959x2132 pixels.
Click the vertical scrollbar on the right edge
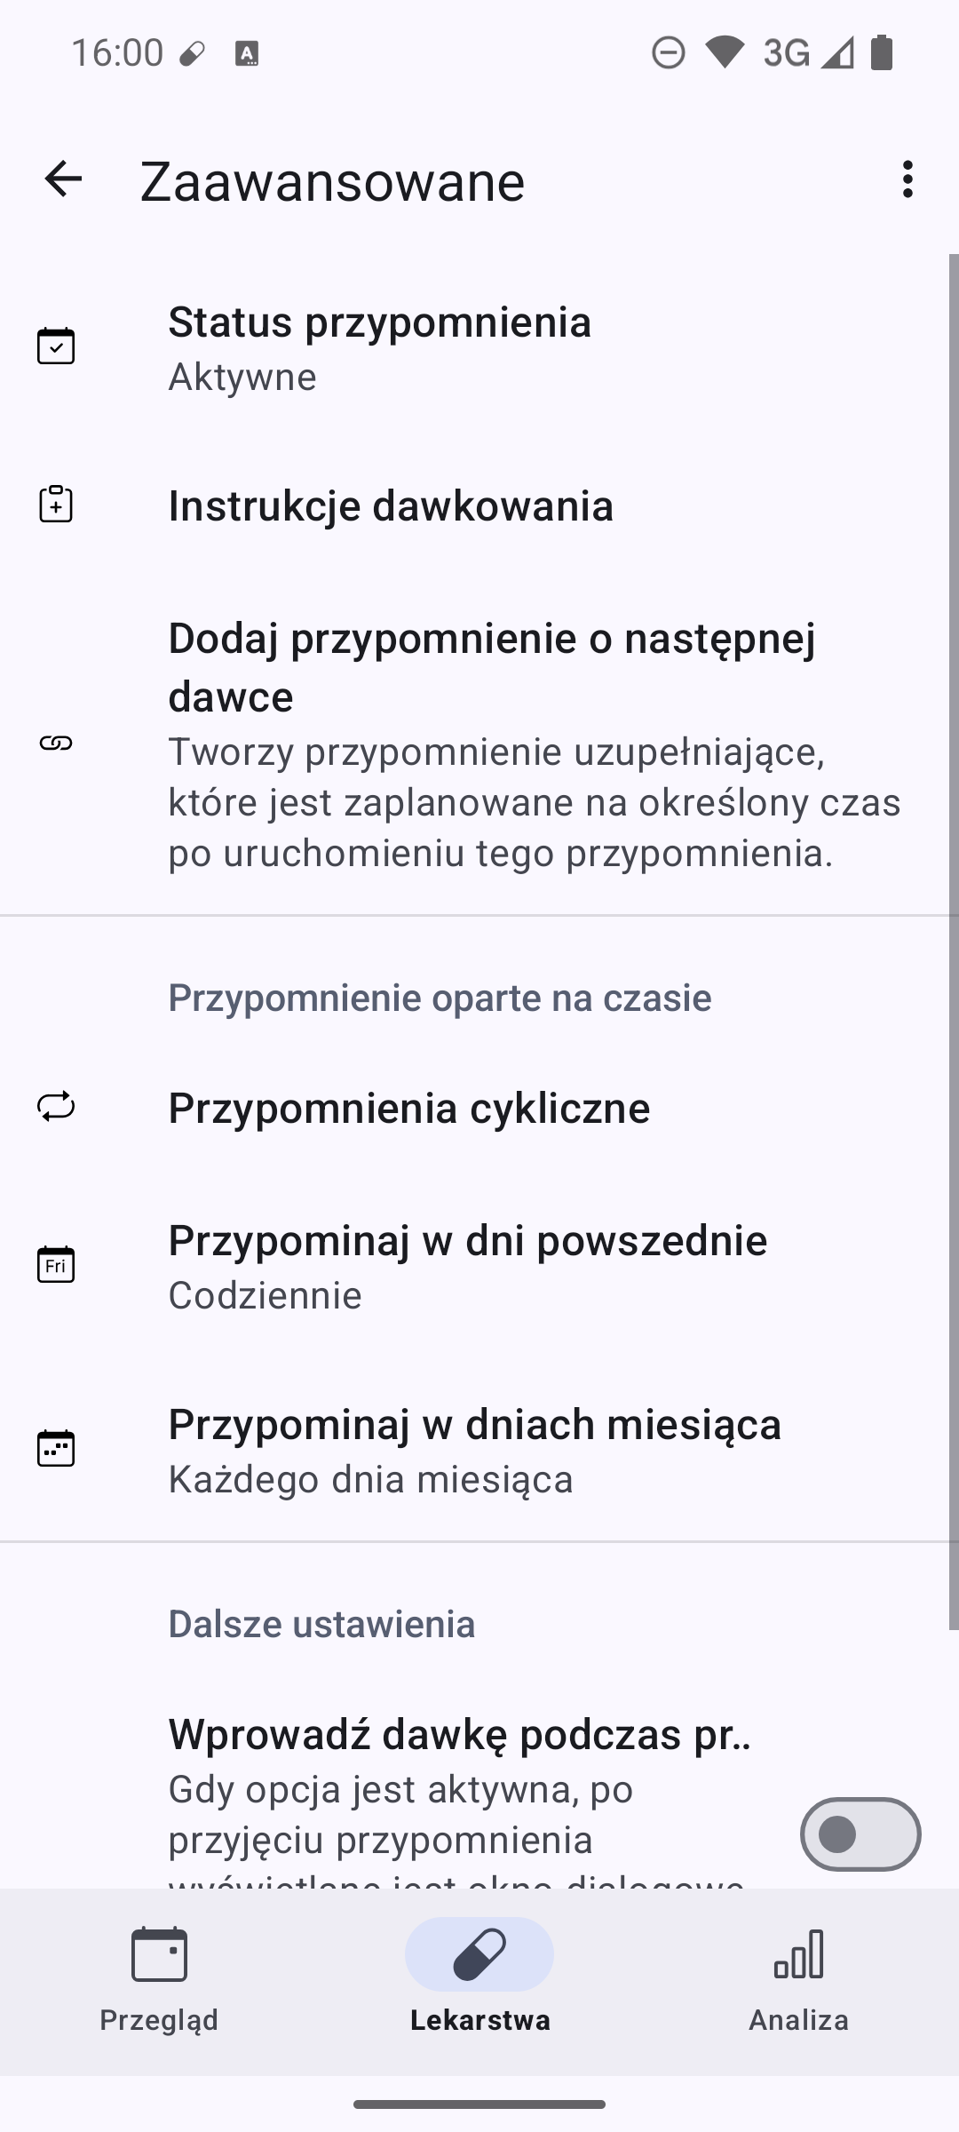954,942
